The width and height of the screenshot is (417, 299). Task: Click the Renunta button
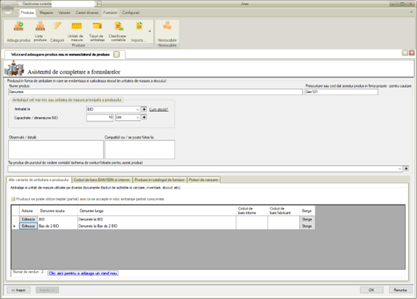[x=400, y=290]
